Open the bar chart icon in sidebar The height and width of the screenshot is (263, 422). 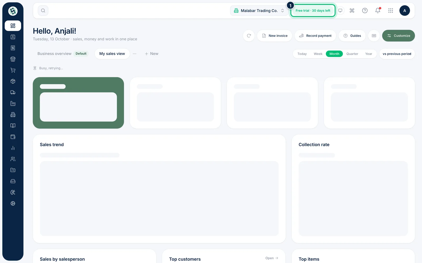click(13, 148)
